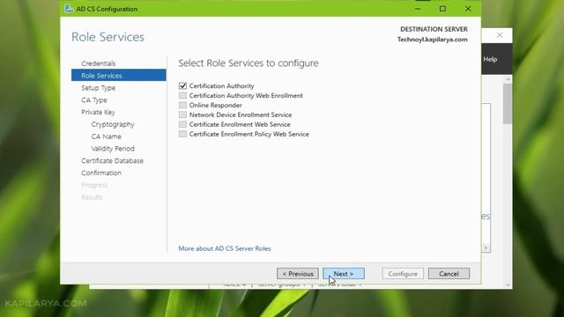The width and height of the screenshot is (564, 317).
Task: Click the AD CS Configuration title bar icon
Action: [x=69, y=9]
